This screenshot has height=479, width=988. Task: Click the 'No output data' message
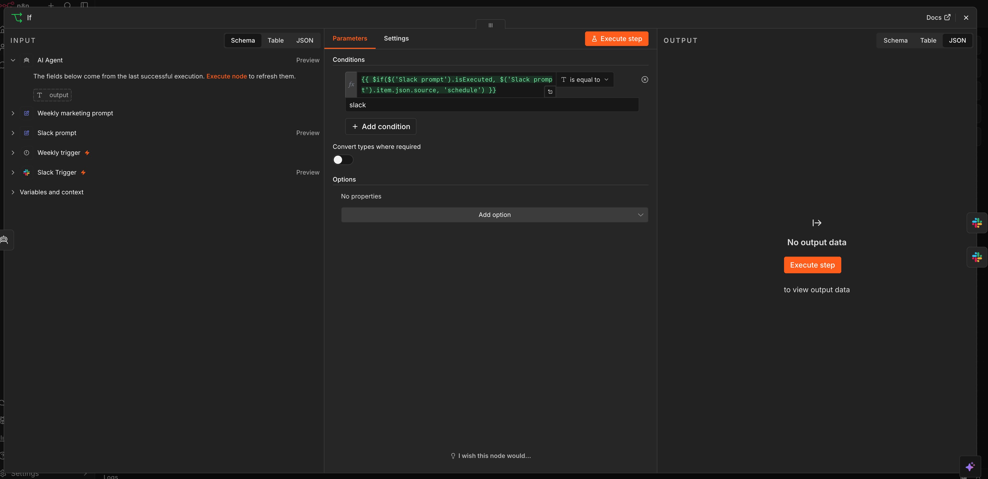[817, 242]
